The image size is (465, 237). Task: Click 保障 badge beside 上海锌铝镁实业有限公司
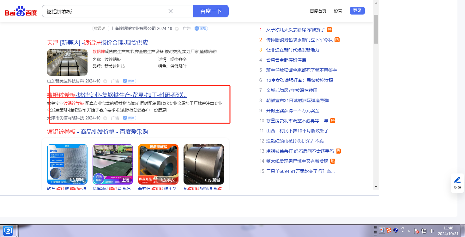pos(201,28)
